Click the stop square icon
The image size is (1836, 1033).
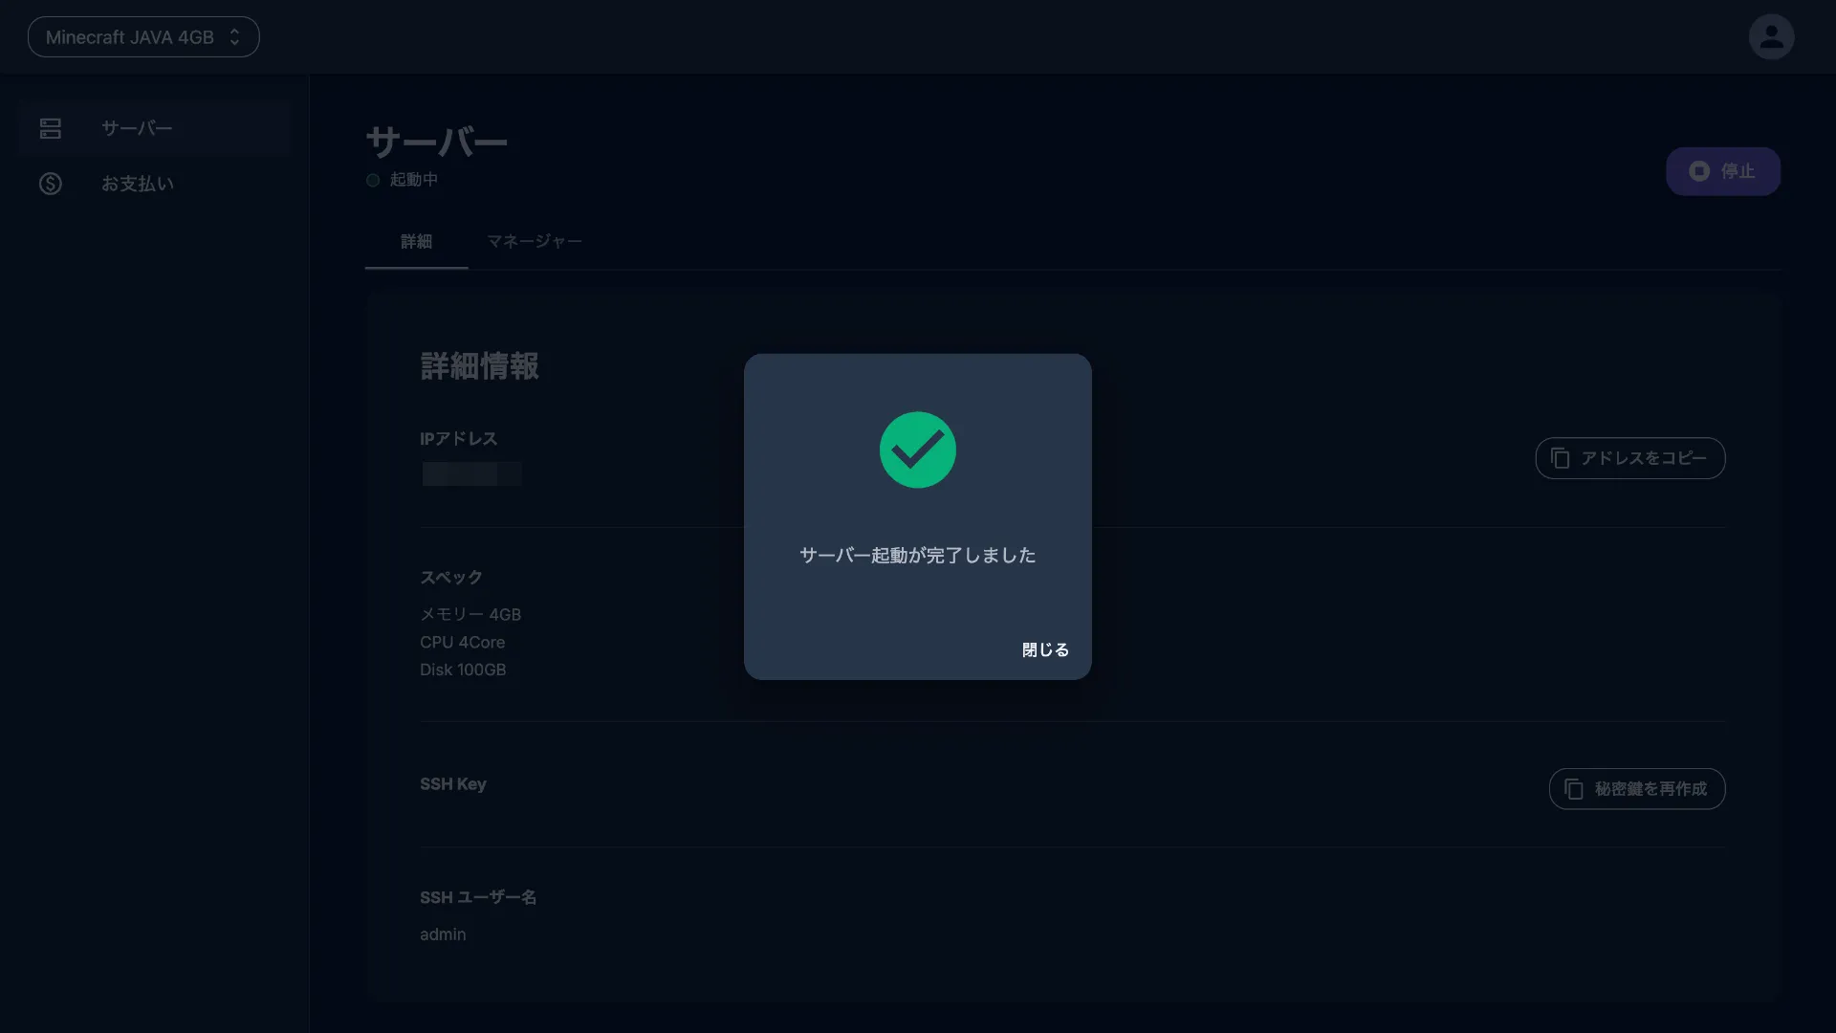click(1699, 171)
